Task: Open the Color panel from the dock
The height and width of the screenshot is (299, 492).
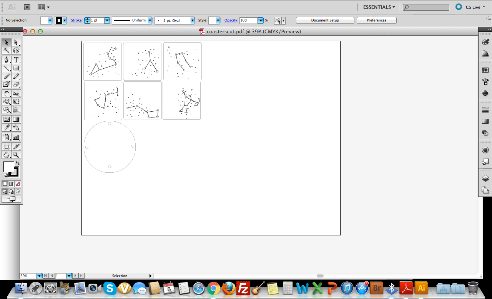Action: point(485,41)
